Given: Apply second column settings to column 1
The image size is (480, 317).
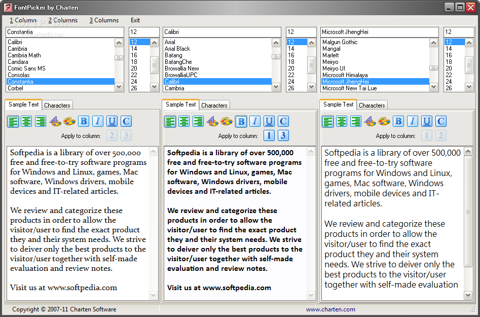Looking at the screenshot, I should pyautogui.click(x=269, y=135).
